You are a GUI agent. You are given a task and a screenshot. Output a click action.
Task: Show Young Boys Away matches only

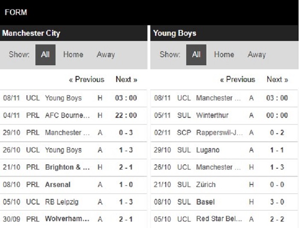256,55
